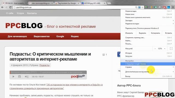Click the zoom magnifier icon in address bar
Image resolution: width=175 pixels, height=98 pixels.
click(136, 7)
